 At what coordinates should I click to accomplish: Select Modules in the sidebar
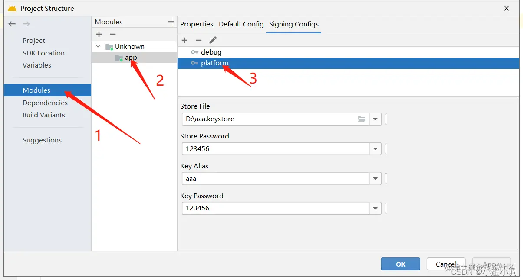pos(47,90)
